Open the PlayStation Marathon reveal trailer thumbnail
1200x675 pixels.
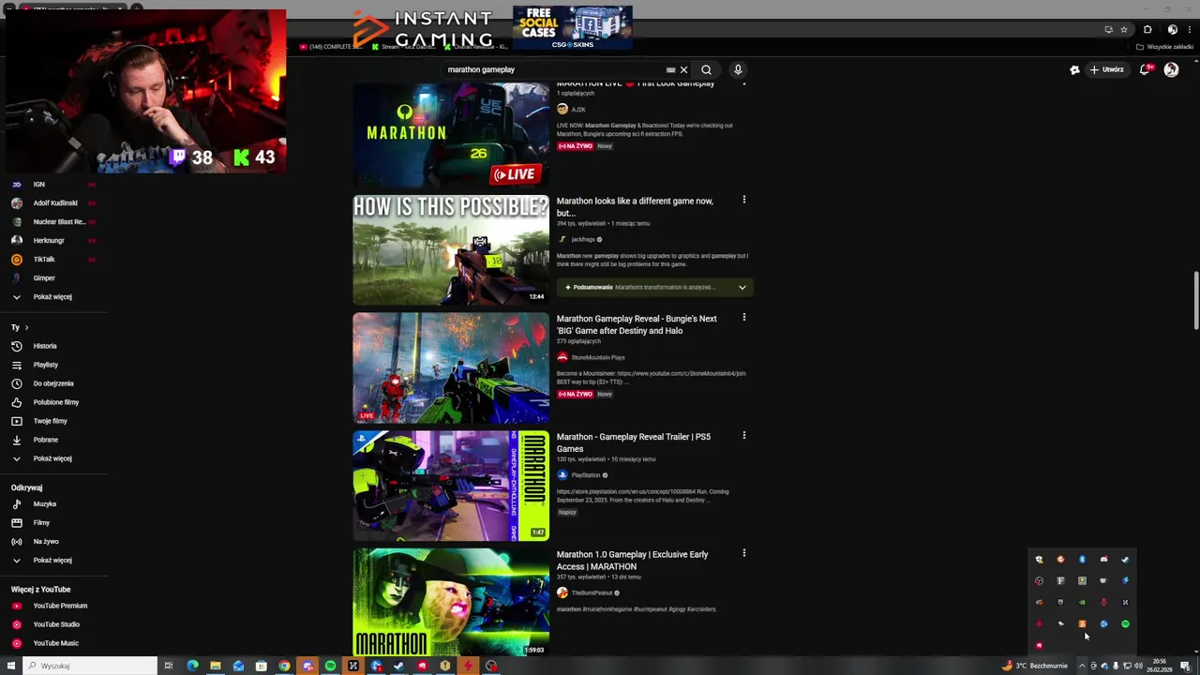pyautogui.click(x=451, y=486)
